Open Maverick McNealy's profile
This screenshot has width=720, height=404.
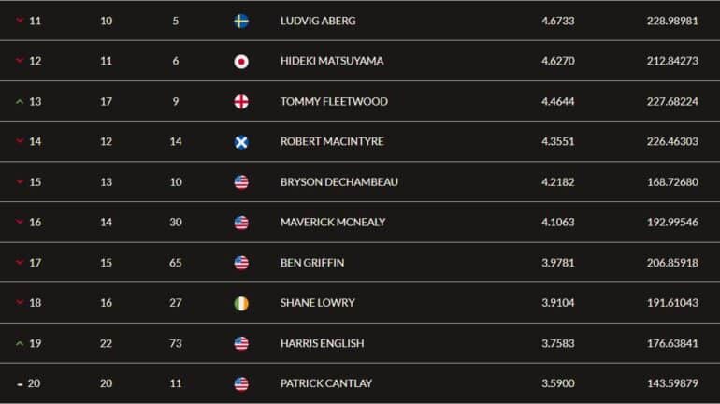333,223
